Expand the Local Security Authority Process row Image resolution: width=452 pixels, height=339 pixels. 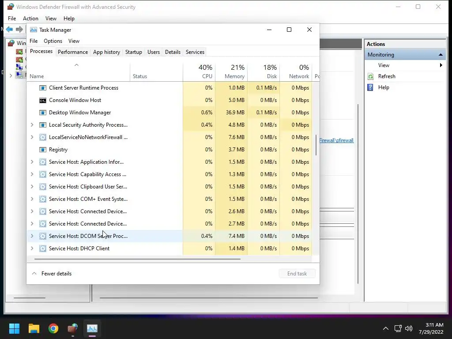[x=32, y=125]
